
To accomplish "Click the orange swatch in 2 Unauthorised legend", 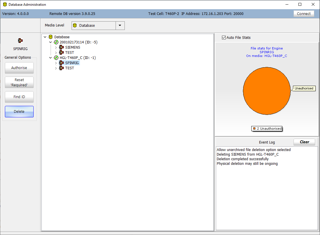I will click(254, 128).
